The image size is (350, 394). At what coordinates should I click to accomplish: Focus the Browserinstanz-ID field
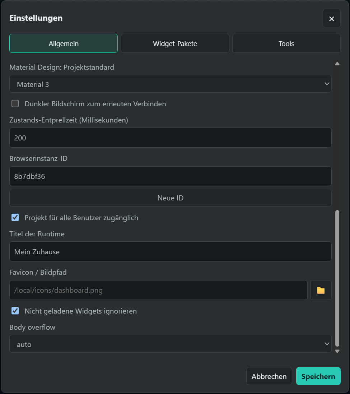coord(170,176)
